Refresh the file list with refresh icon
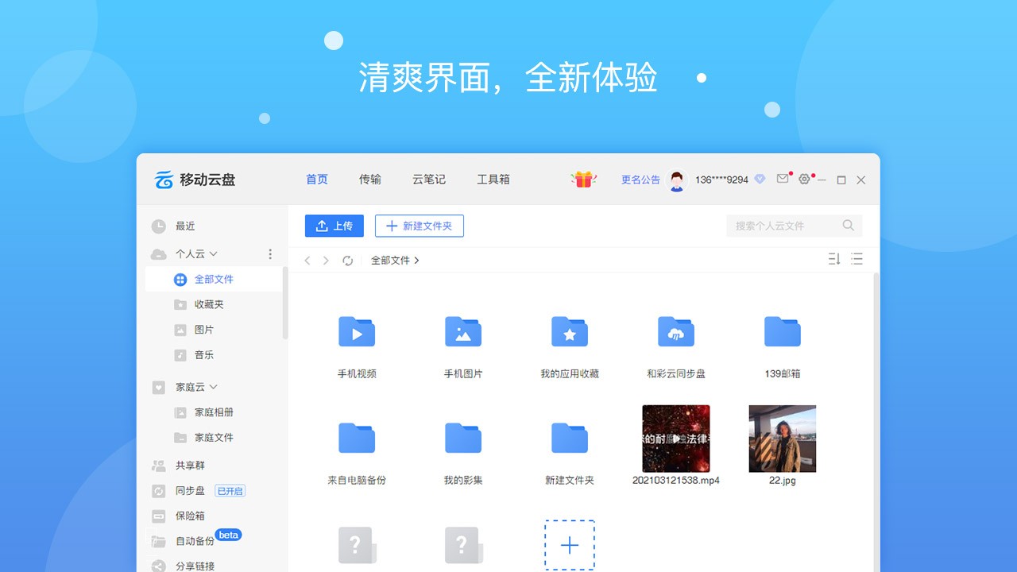The image size is (1017, 572). point(348,260)
